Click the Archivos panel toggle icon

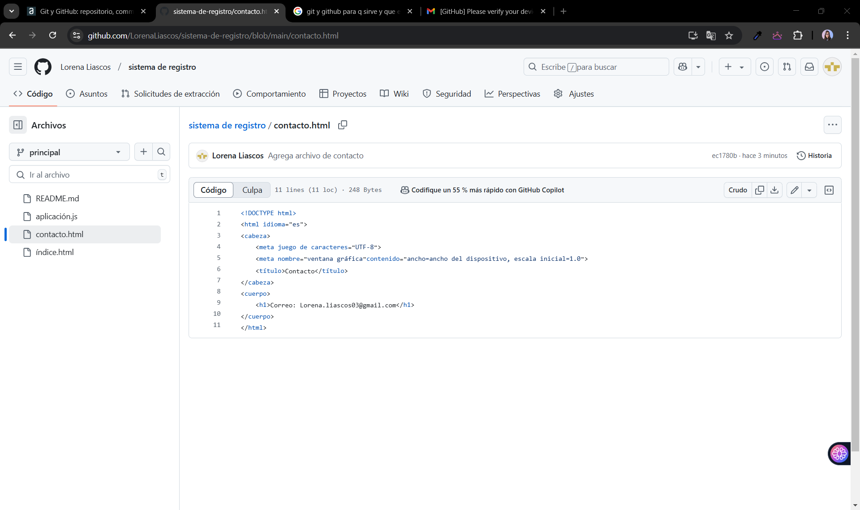click(x=17, y=125)
